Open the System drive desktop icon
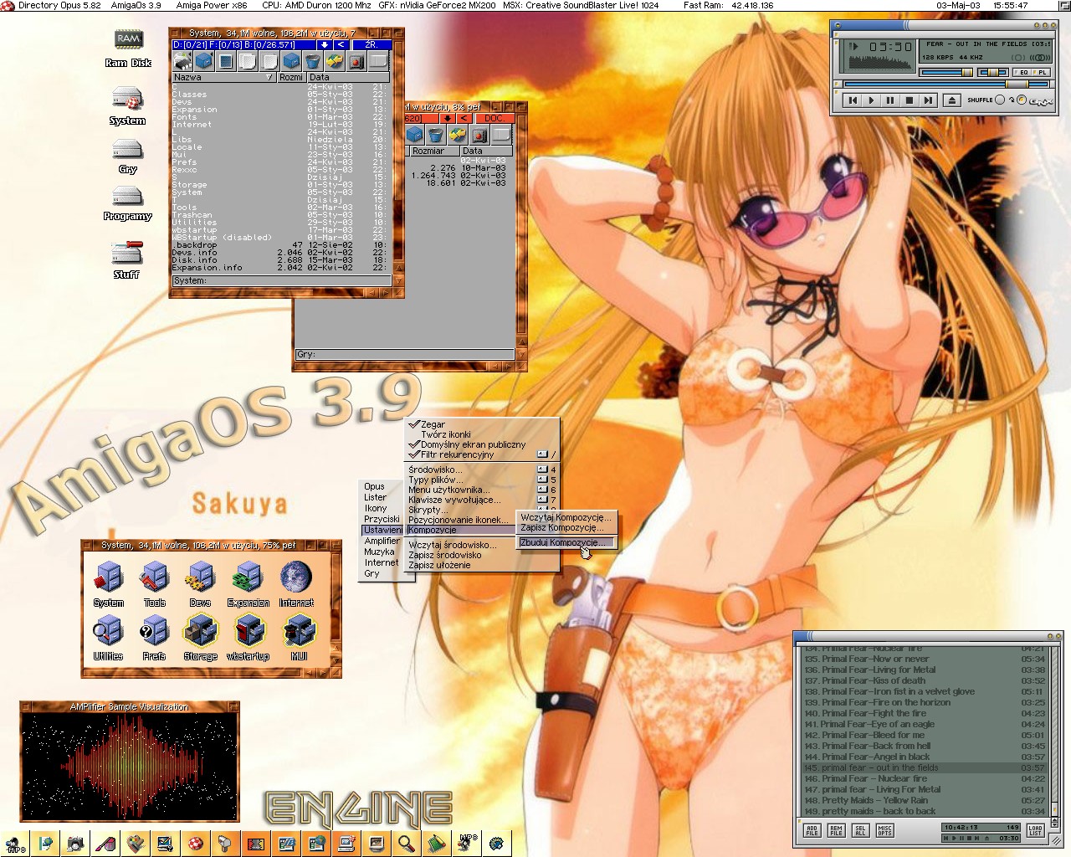The image size is (1071, 857). (127, 105)
